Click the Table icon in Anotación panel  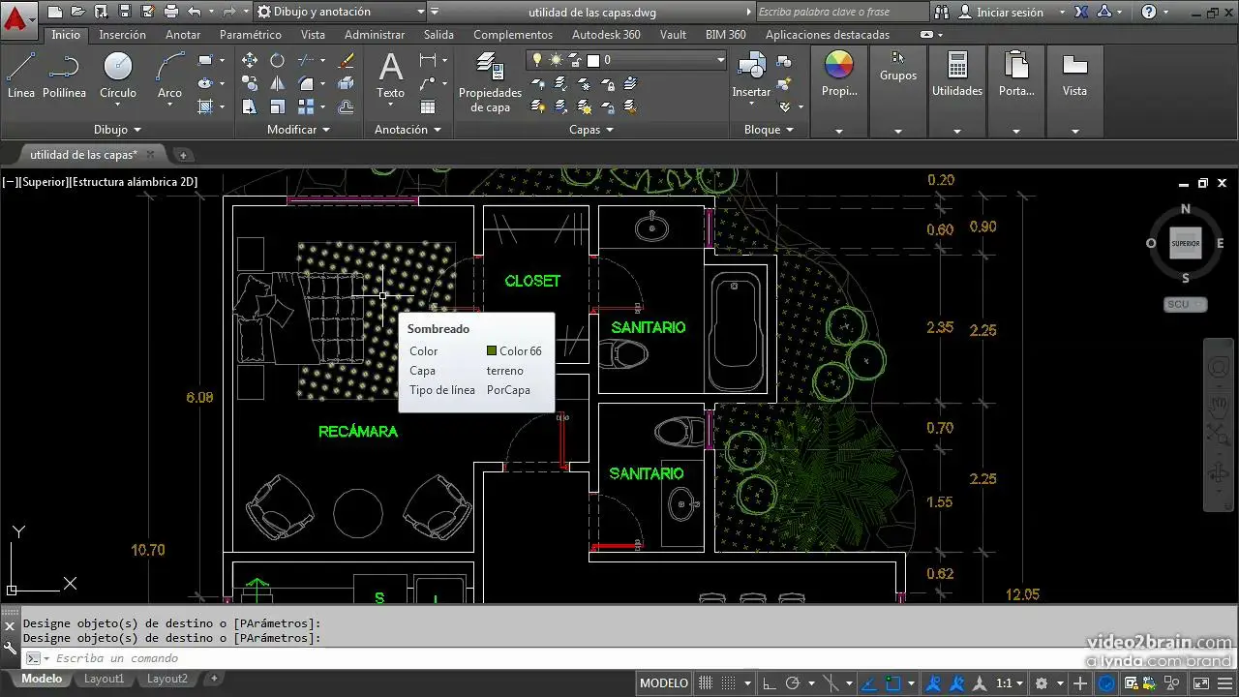(428, 106)
